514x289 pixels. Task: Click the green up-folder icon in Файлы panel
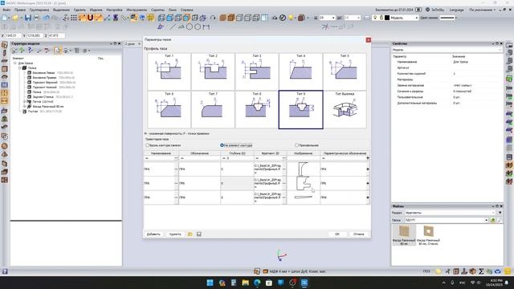tap(492, 220)
